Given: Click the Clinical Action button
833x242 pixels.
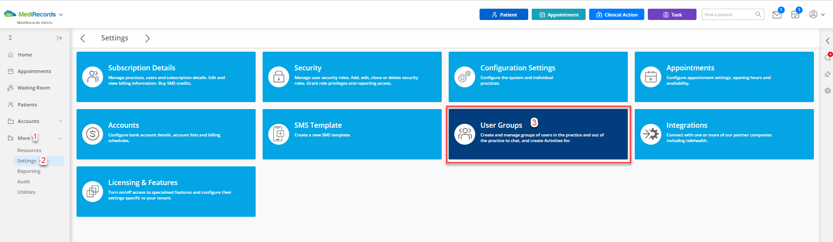Looking at the screenshot, I should pyautogui.click(x=616, y=14).
